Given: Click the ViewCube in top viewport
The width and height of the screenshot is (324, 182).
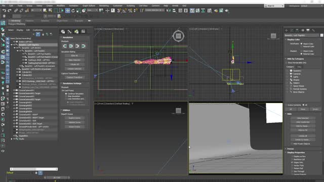Looking at the screenshot, I should (178, 36).
